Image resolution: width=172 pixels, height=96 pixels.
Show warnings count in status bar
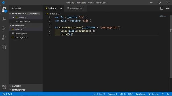(x=10, y=94)
